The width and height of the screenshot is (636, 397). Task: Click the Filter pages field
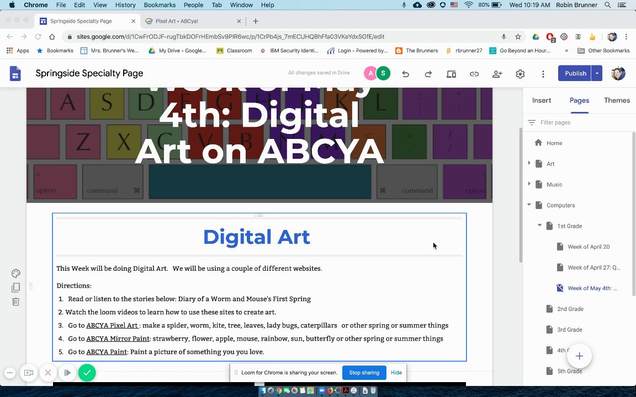(x=579, y=122)
